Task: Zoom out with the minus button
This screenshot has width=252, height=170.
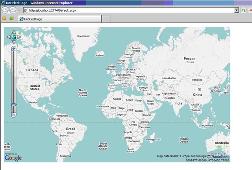Action: [14, 115]
